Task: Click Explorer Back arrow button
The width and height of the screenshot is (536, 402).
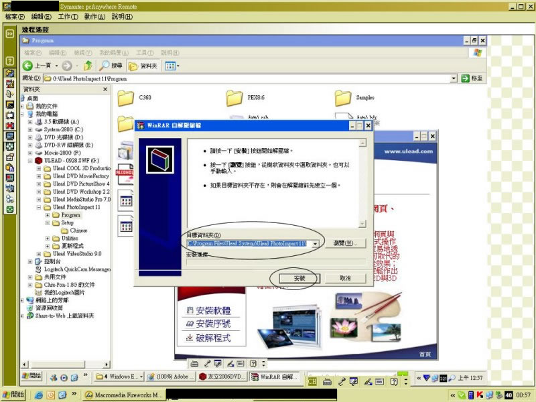Action: click(27, 66)
